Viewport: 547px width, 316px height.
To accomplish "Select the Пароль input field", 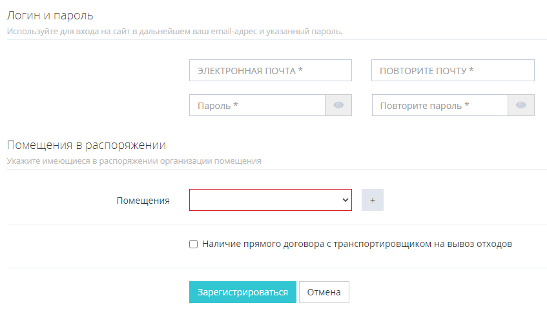I will point(256,105).
